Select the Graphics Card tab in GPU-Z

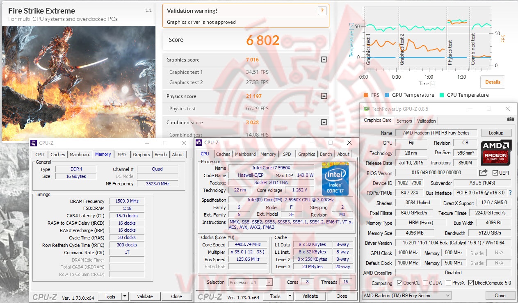click(378, 120)
